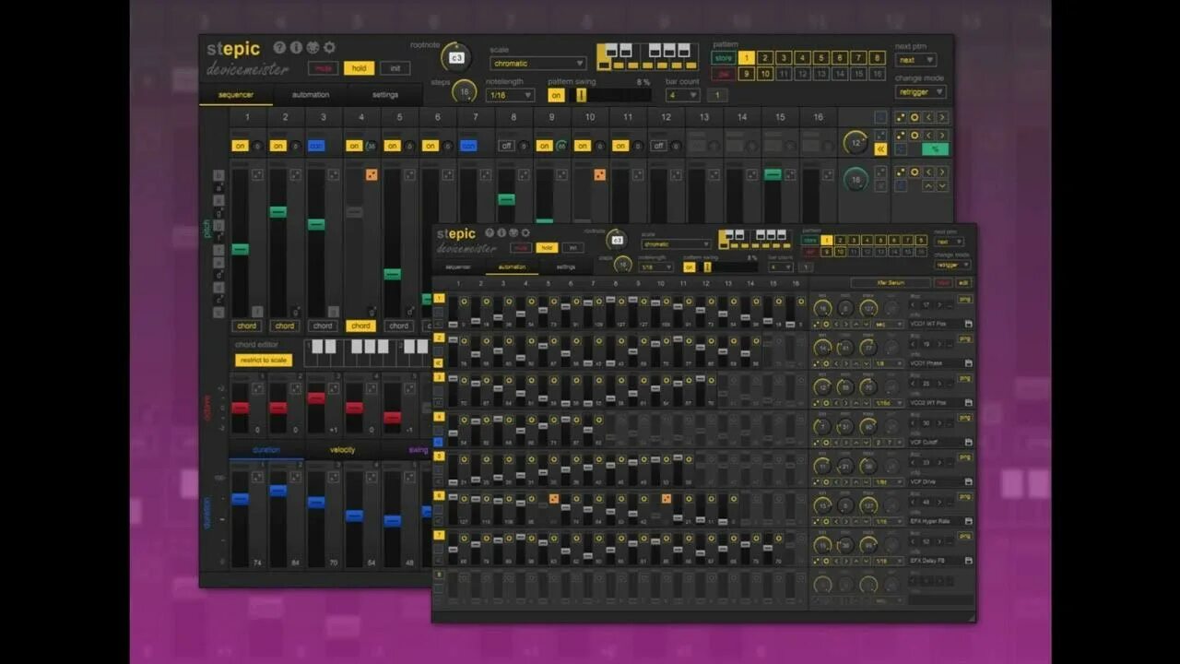Click the Xfer Serum plugin field
Viewport: 1180px width, 664px height.
tap(891, 283)
